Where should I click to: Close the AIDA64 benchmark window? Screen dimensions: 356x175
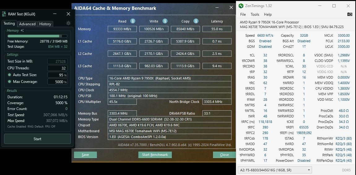pyautogui.click(x=231, y=8)
